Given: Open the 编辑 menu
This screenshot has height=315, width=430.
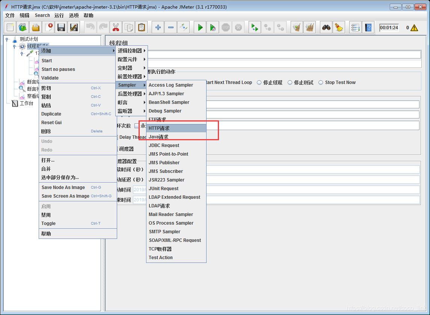Looking at the screenshot, I should pyautogui.click(x=24, y=15).
